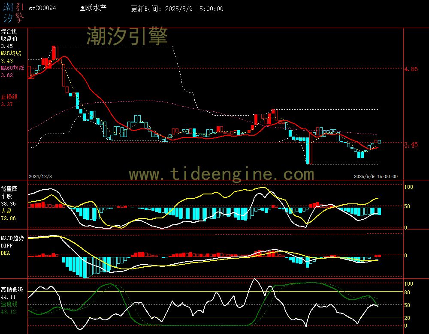Viewport: 429px width, 334px height.
Task: Click the stop-loss value 3.37
Action: tap(7, 104)
